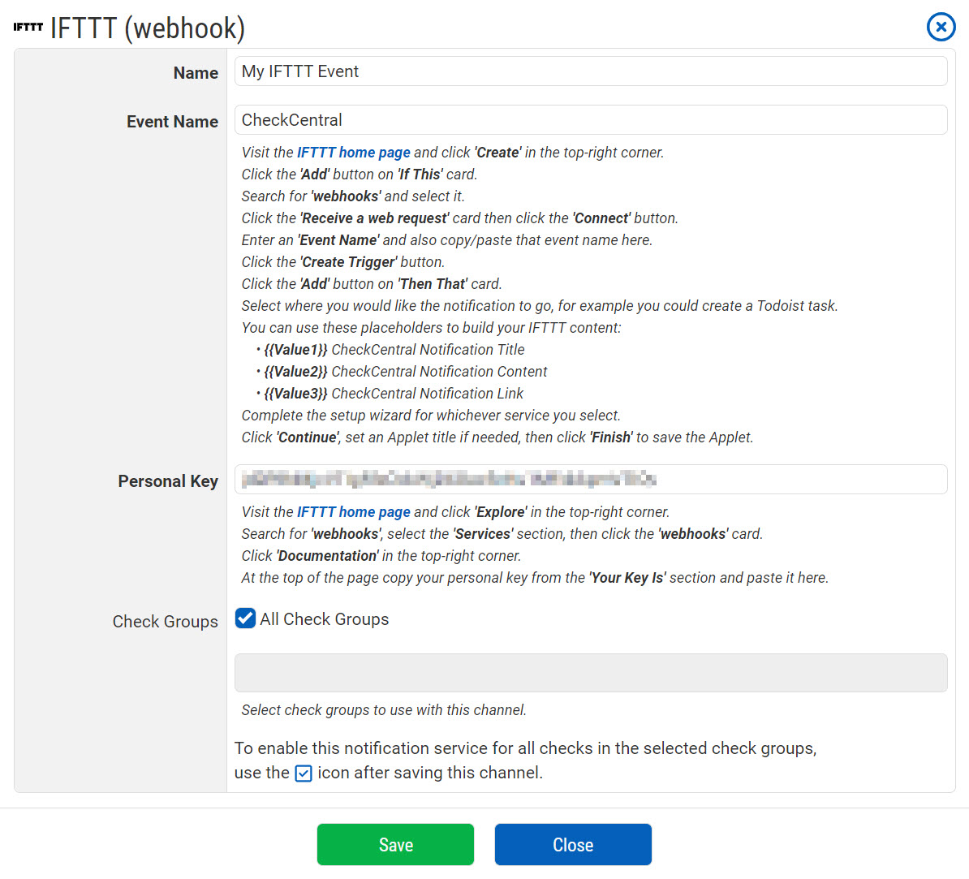This screenshot has width=969, height=879.
Task: Click the Event Name field with 'CheckCentral'
Action: pos(590,120)
